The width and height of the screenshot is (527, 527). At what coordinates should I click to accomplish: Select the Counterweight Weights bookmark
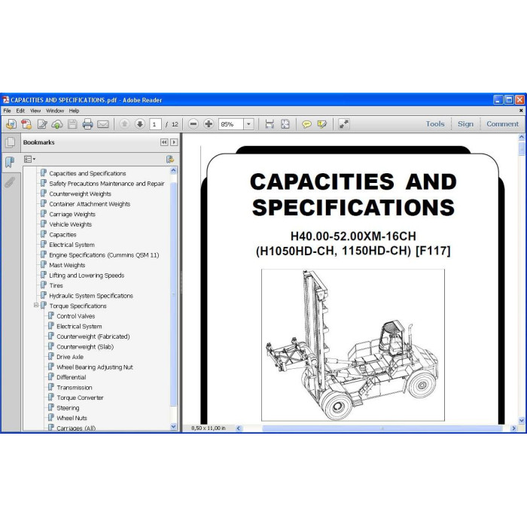point(80,194)
